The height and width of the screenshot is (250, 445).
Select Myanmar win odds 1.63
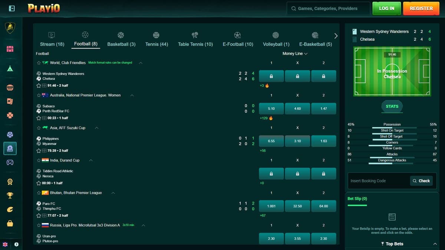click(324, 141)
